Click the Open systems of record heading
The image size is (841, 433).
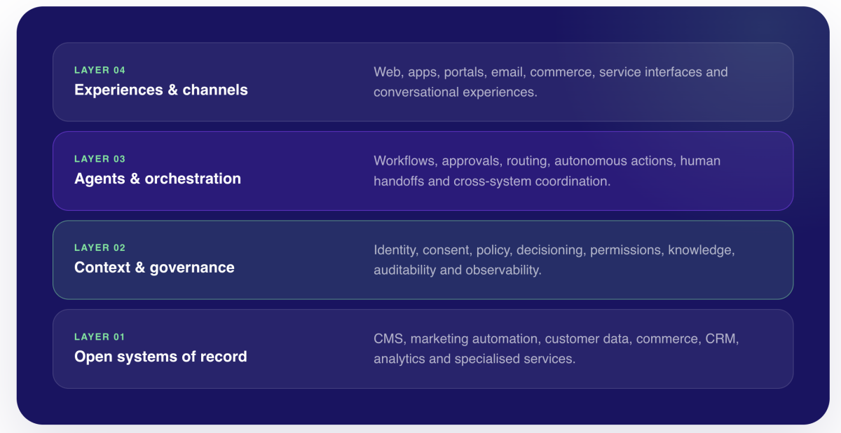(x=160, y=357)
